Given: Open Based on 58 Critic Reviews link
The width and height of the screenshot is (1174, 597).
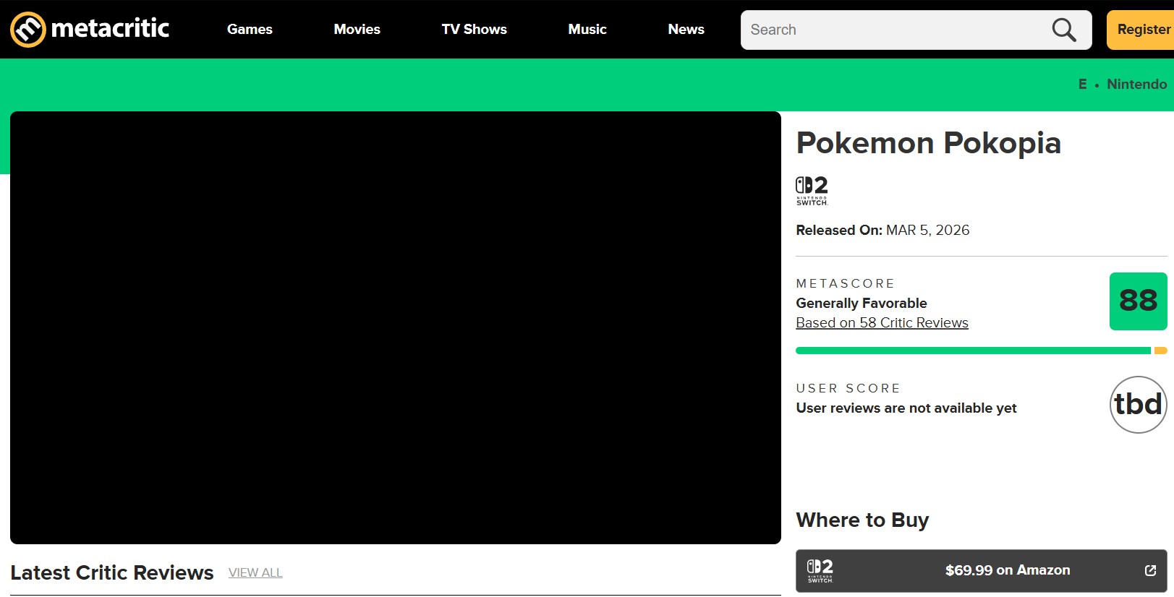Looking at the screenshot, I should click(x=882, y=323).
